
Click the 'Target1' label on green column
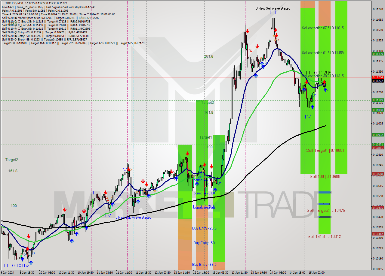click(x=206, y=137)
